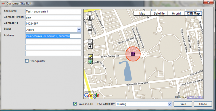Pan the map left with arrow

click(x=88, y=18)
